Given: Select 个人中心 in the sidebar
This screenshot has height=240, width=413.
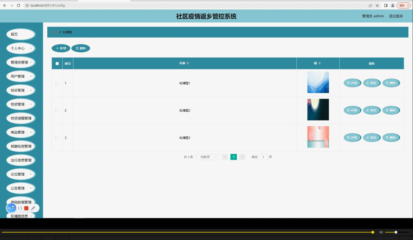Looking at the screenshot, I should 21,48.
